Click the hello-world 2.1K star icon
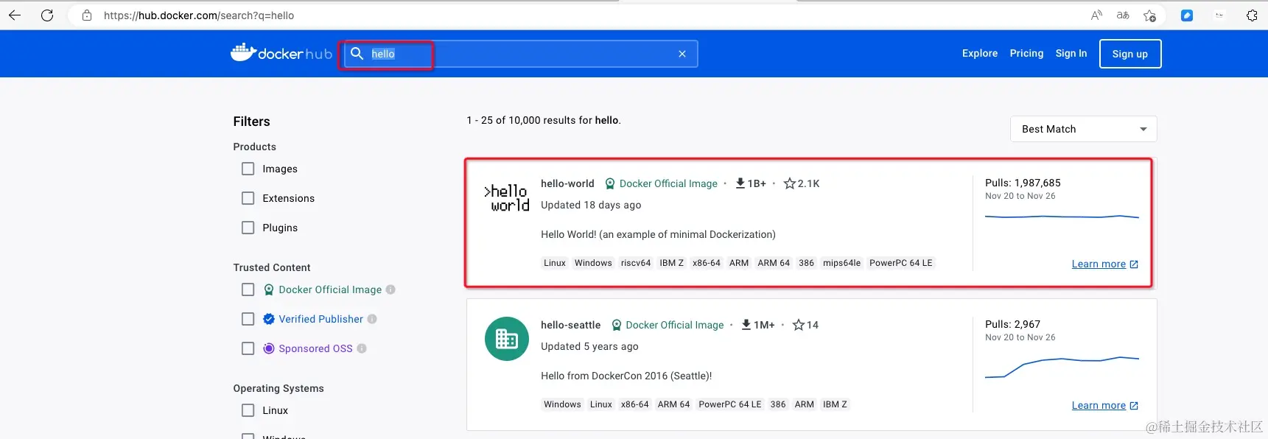The width and height of the screenshot is (1268, 439). (x=790, y=183)
